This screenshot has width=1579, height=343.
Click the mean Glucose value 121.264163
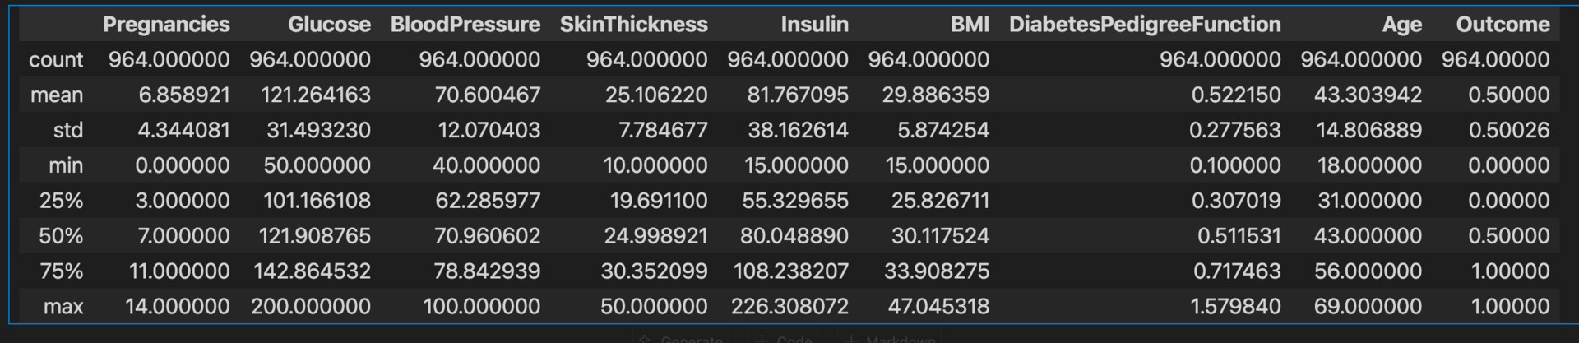(x=316, y=95)
